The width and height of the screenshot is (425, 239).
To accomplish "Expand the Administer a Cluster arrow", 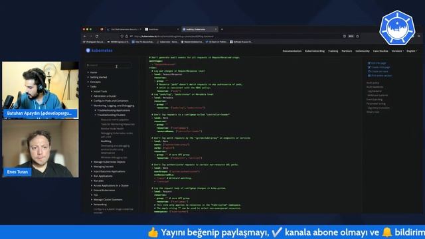I will 92,96.
